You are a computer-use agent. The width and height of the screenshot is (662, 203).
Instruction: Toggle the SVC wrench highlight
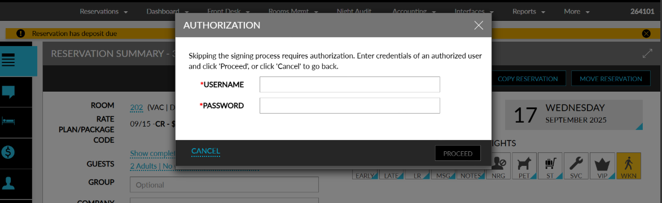coord(576,166)
